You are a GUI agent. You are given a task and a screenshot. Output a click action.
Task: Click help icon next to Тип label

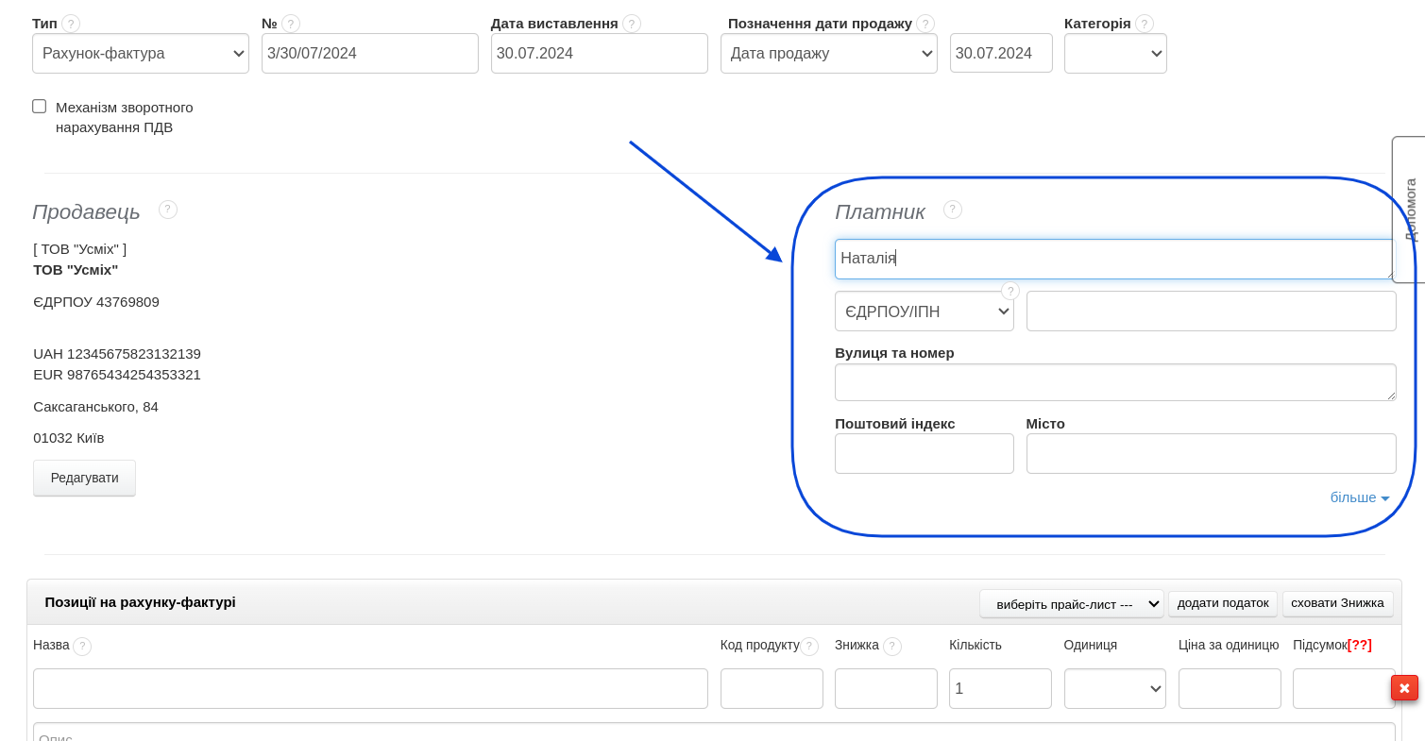point(71,24)
